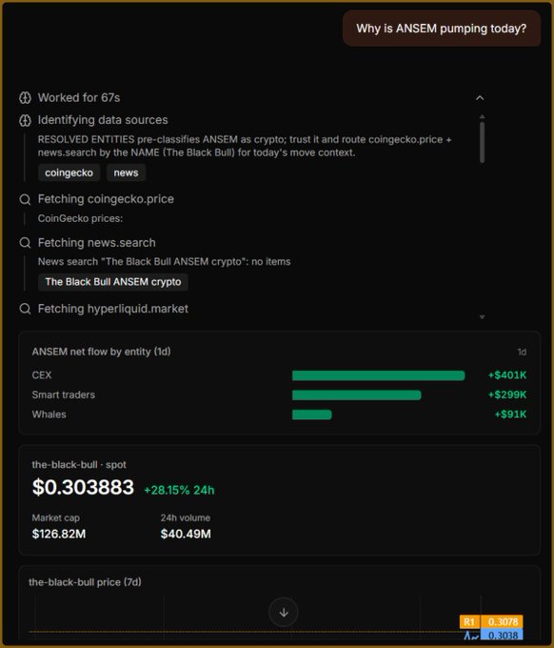Click 'Fetching hyperliquid.market' step title
Viewport: 554px width, 648px height.
113,309
